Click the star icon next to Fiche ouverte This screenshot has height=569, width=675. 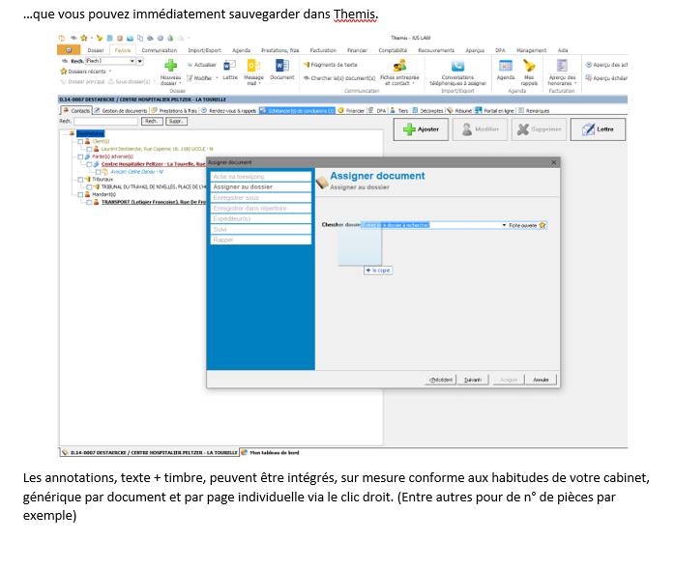(543, 225)
